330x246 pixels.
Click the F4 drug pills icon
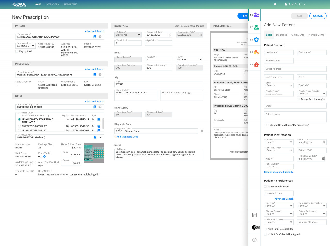(255, 52)
